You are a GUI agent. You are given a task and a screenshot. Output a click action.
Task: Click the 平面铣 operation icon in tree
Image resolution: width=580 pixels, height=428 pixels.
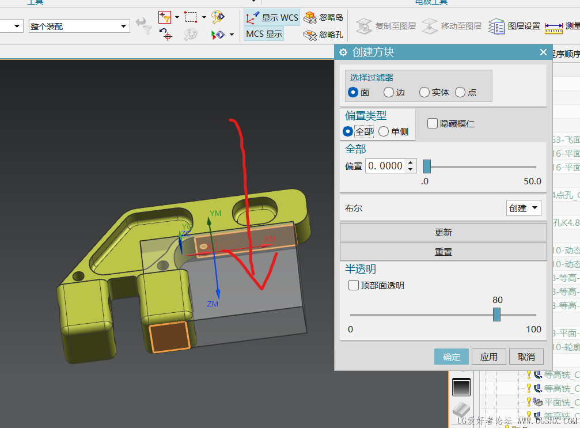[x=537, y=402]
